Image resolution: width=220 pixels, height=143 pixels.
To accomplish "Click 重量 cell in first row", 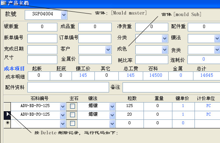I will (158, 107).
